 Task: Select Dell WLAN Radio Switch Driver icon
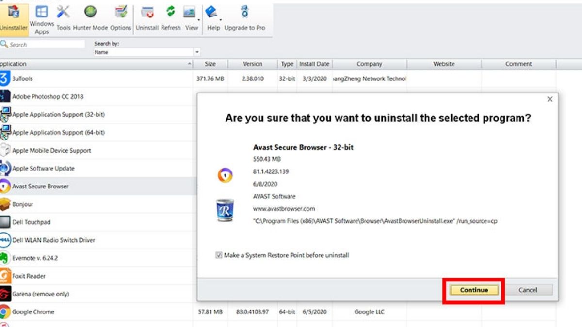[x=5, y=240]
